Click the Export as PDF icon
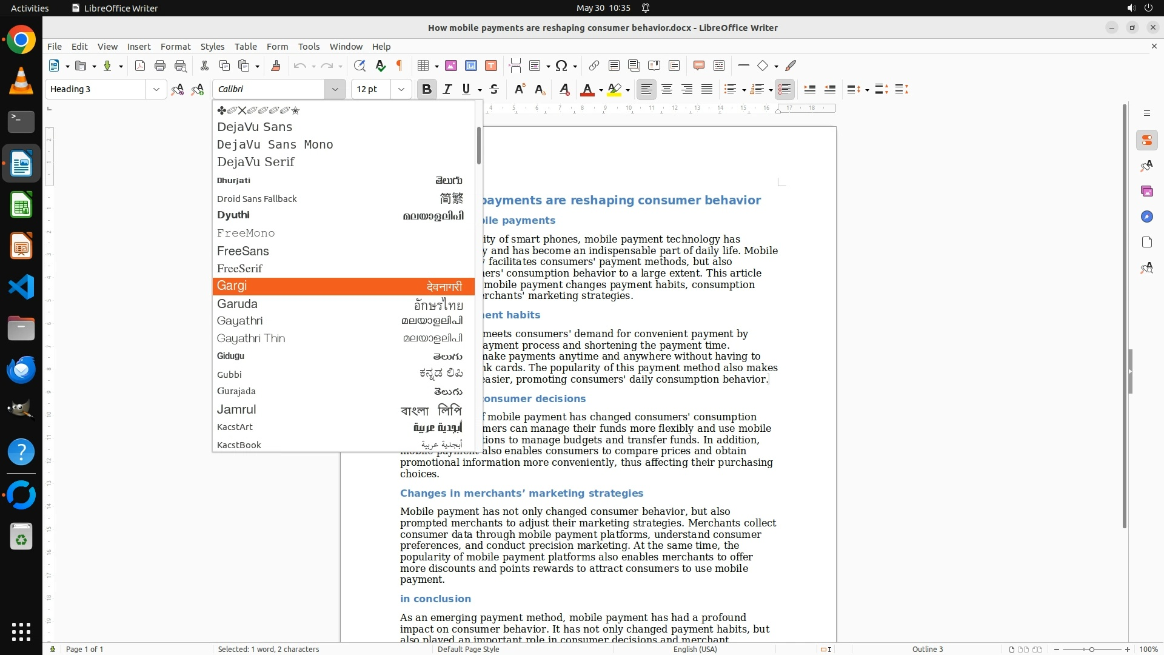Screen dimensions: 1164x655 pyautogui.click(x=140, y=65)
